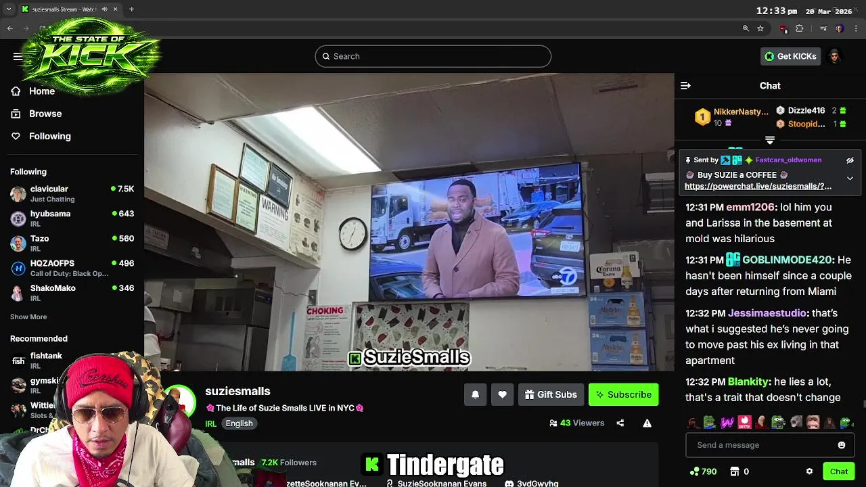
Task: Open browser media control icon
Action: 823,28
